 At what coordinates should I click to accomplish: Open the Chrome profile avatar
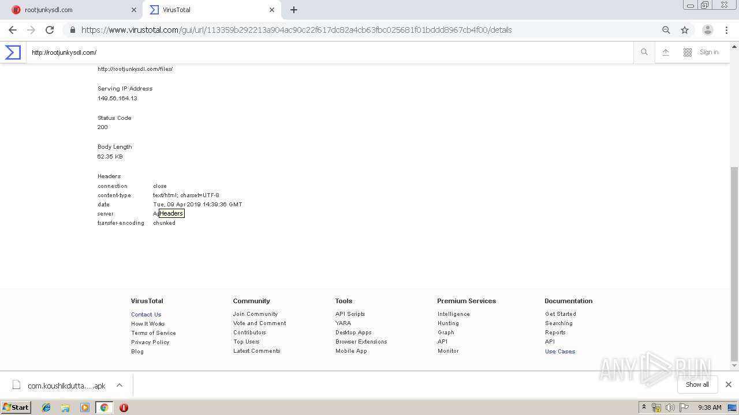708,30
